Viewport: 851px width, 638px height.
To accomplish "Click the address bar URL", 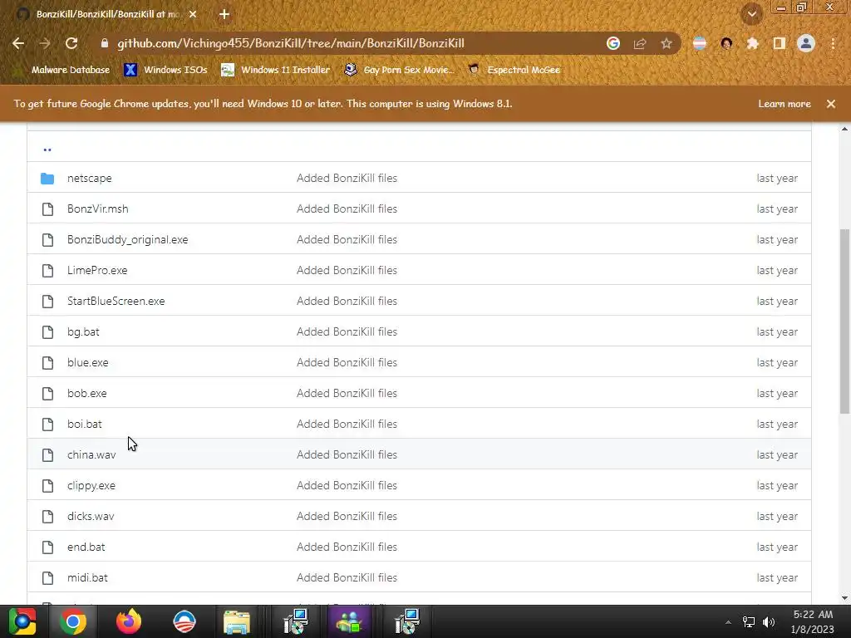I will (291, 43).
